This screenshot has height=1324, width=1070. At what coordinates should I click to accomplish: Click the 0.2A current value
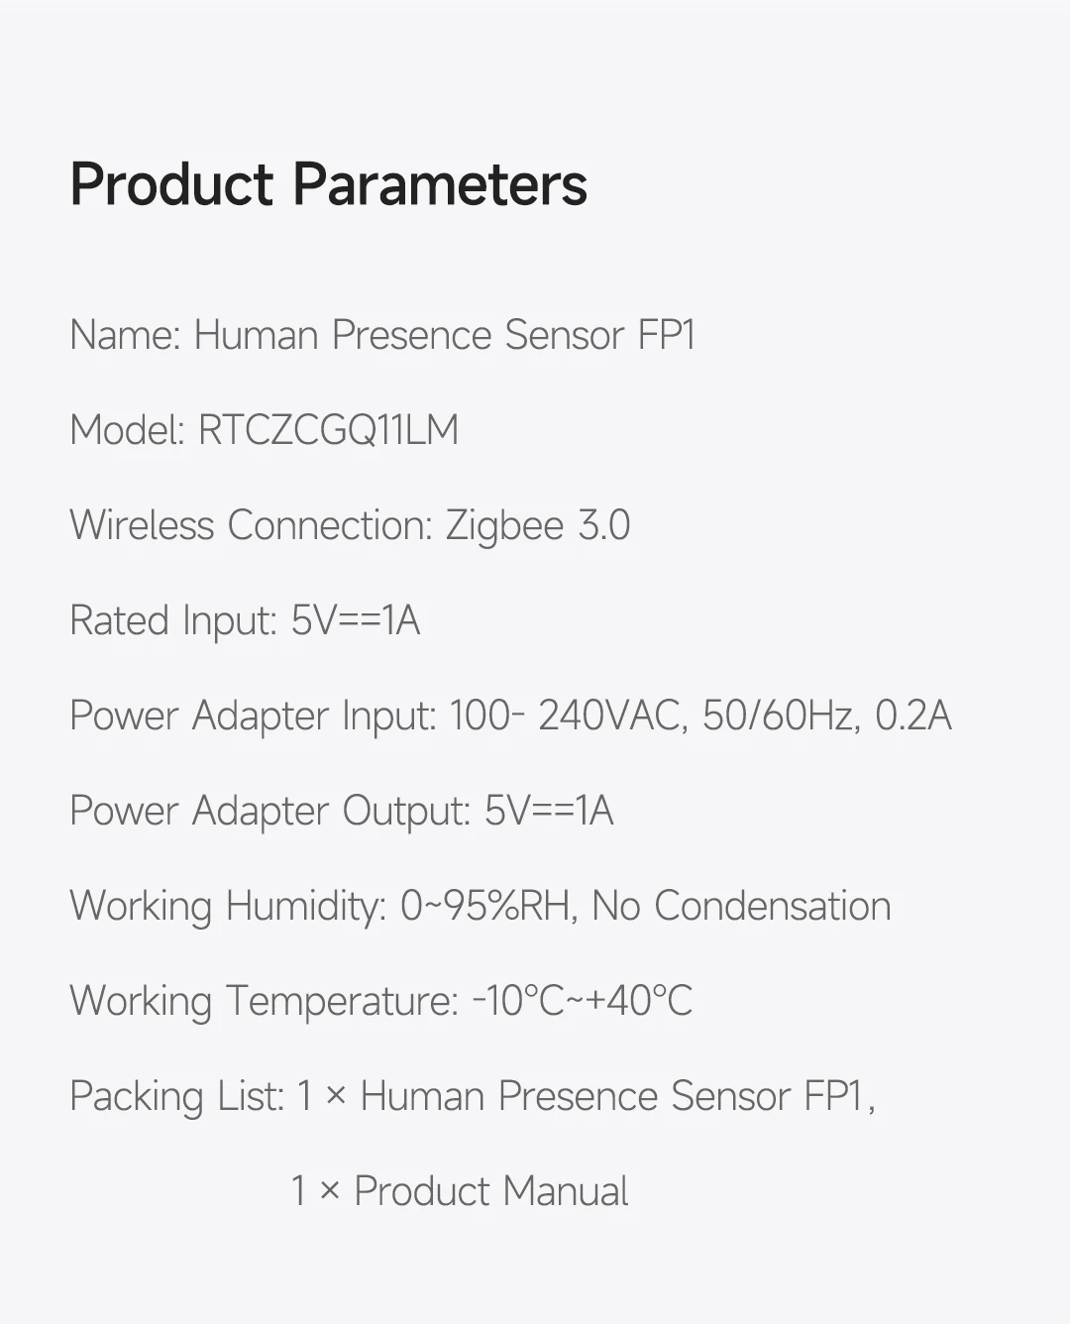(913, 716)
